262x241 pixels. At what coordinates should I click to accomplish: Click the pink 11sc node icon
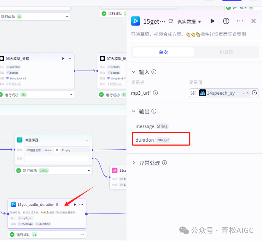click(x=115, y=170)
